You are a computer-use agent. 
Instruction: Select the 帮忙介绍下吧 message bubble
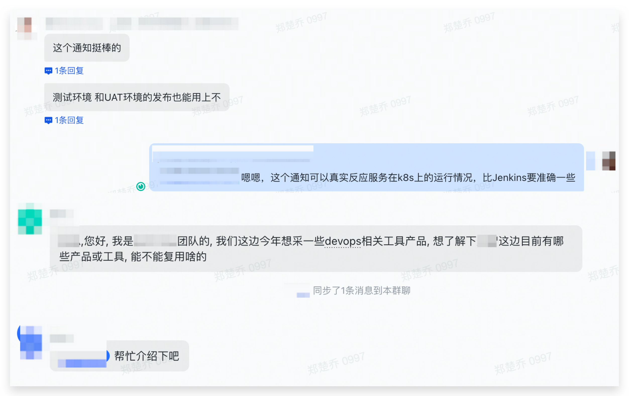[x=119, y=356]
